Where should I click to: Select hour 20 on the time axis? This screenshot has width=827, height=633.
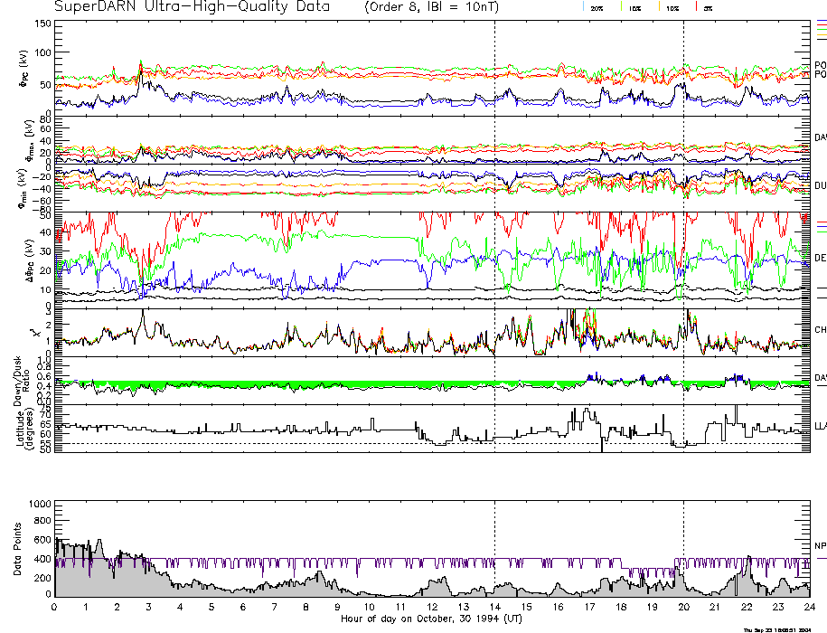[x=683, y=608]
